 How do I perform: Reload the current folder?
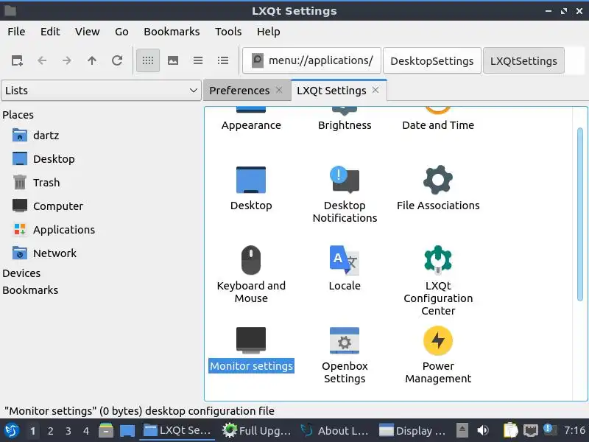pos(117,60)
